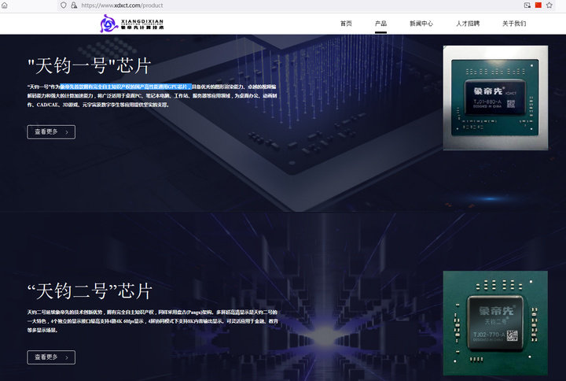Click the red flag icon in address bar
Image resolution: width=566 pixels, height=381 pixels.
[538, 5]
